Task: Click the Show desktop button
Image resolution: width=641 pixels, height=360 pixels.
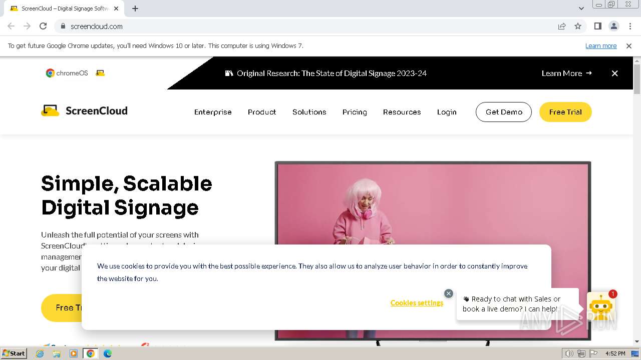Action: [635, 353]
